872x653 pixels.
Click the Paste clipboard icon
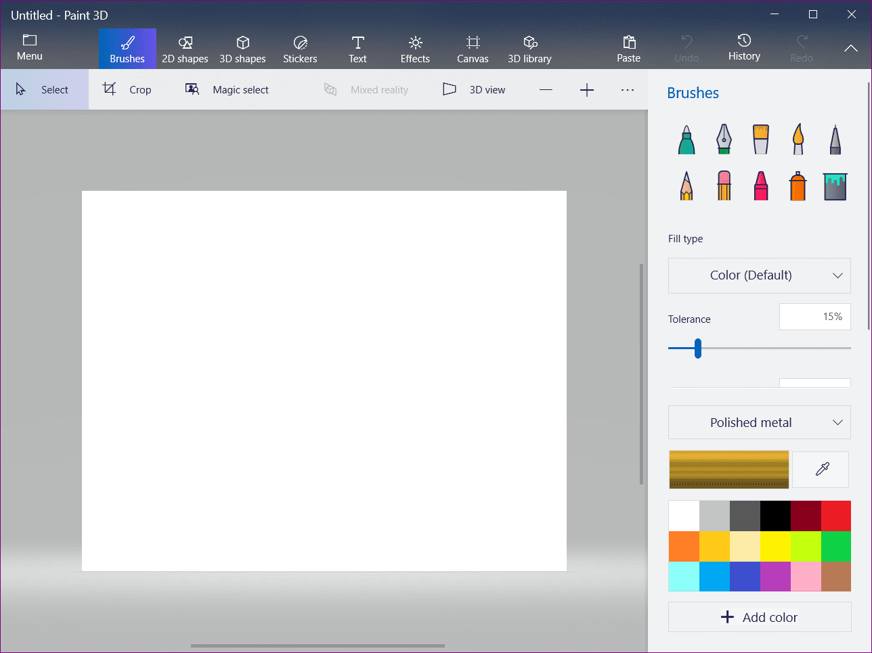point(629,42)
